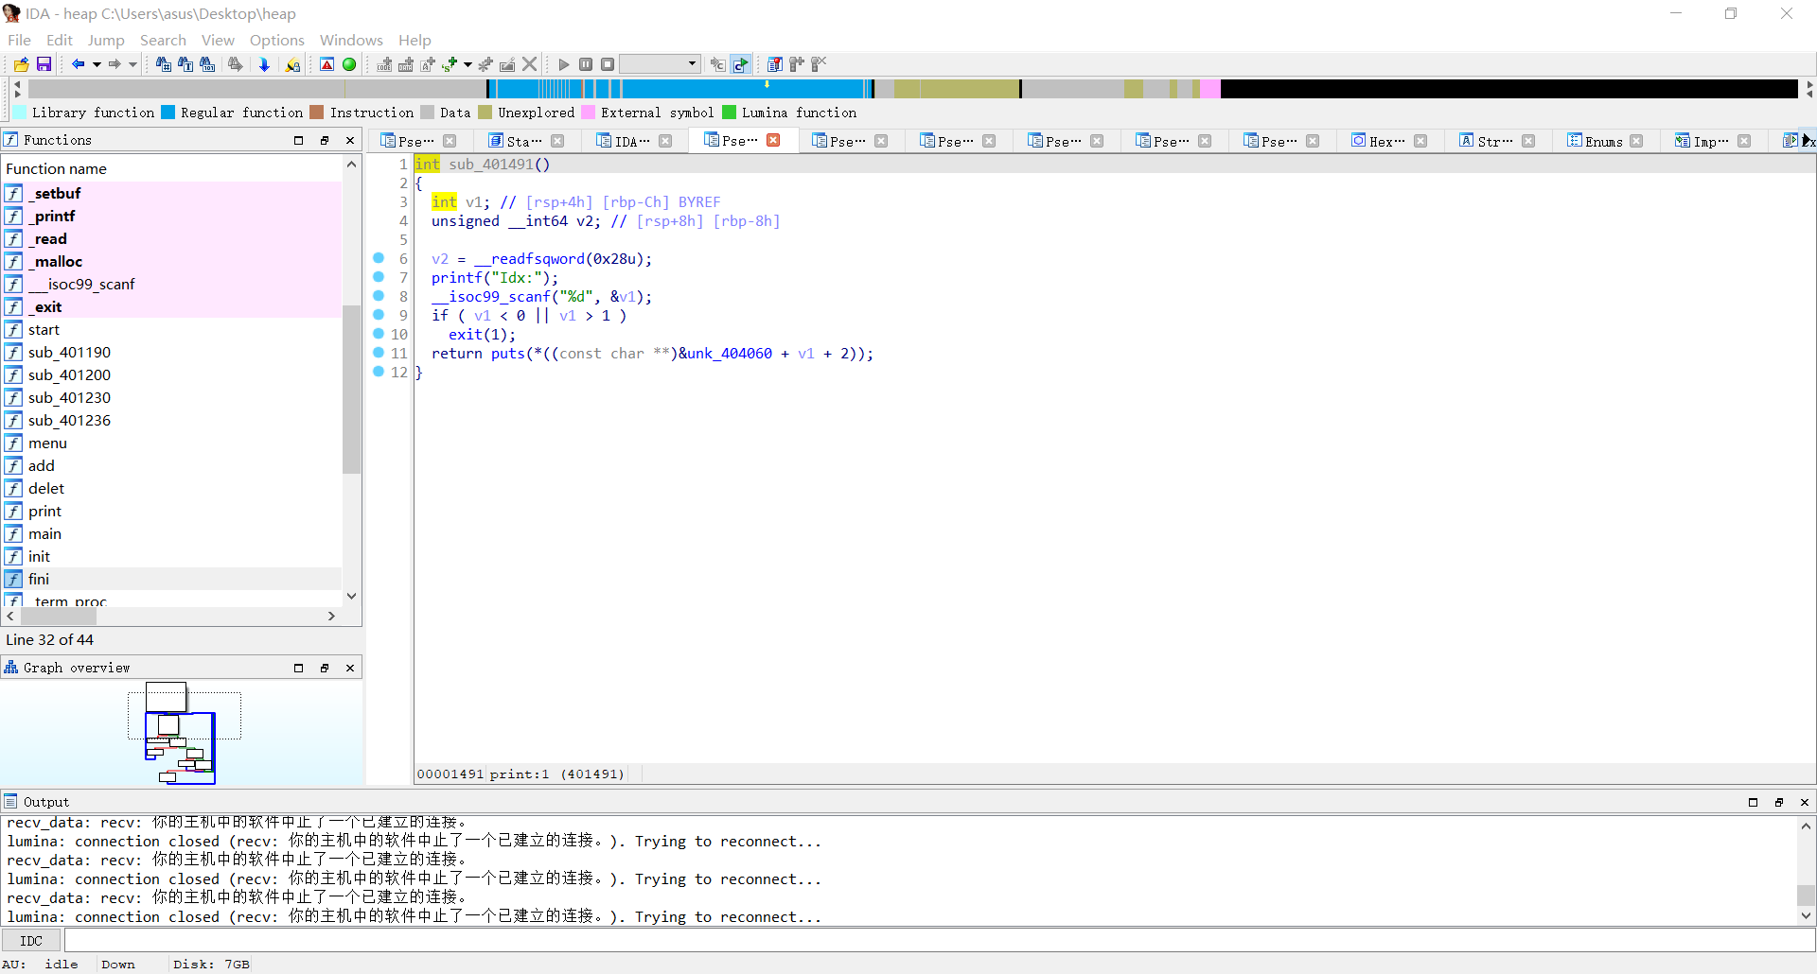Image resolution: width=1817 pixels, height=974 pixels.
Task: Click the toolbar icon with a red-dotted list
Action: [774, 64]
